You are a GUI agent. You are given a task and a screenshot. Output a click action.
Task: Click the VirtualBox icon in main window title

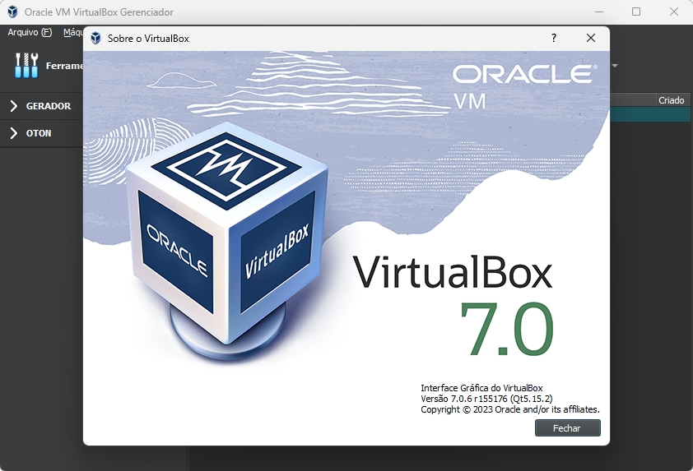tap(13, 12)
